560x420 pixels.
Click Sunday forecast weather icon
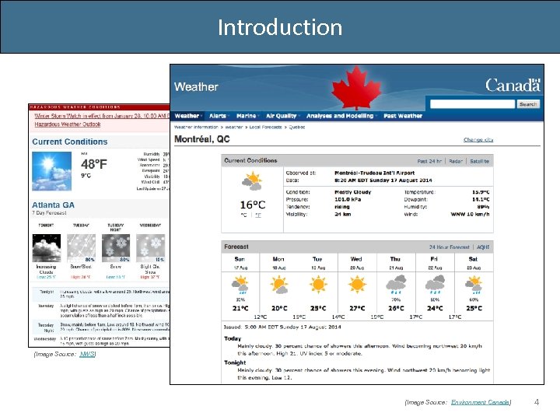pyautogui.click(x=240, y=285)
